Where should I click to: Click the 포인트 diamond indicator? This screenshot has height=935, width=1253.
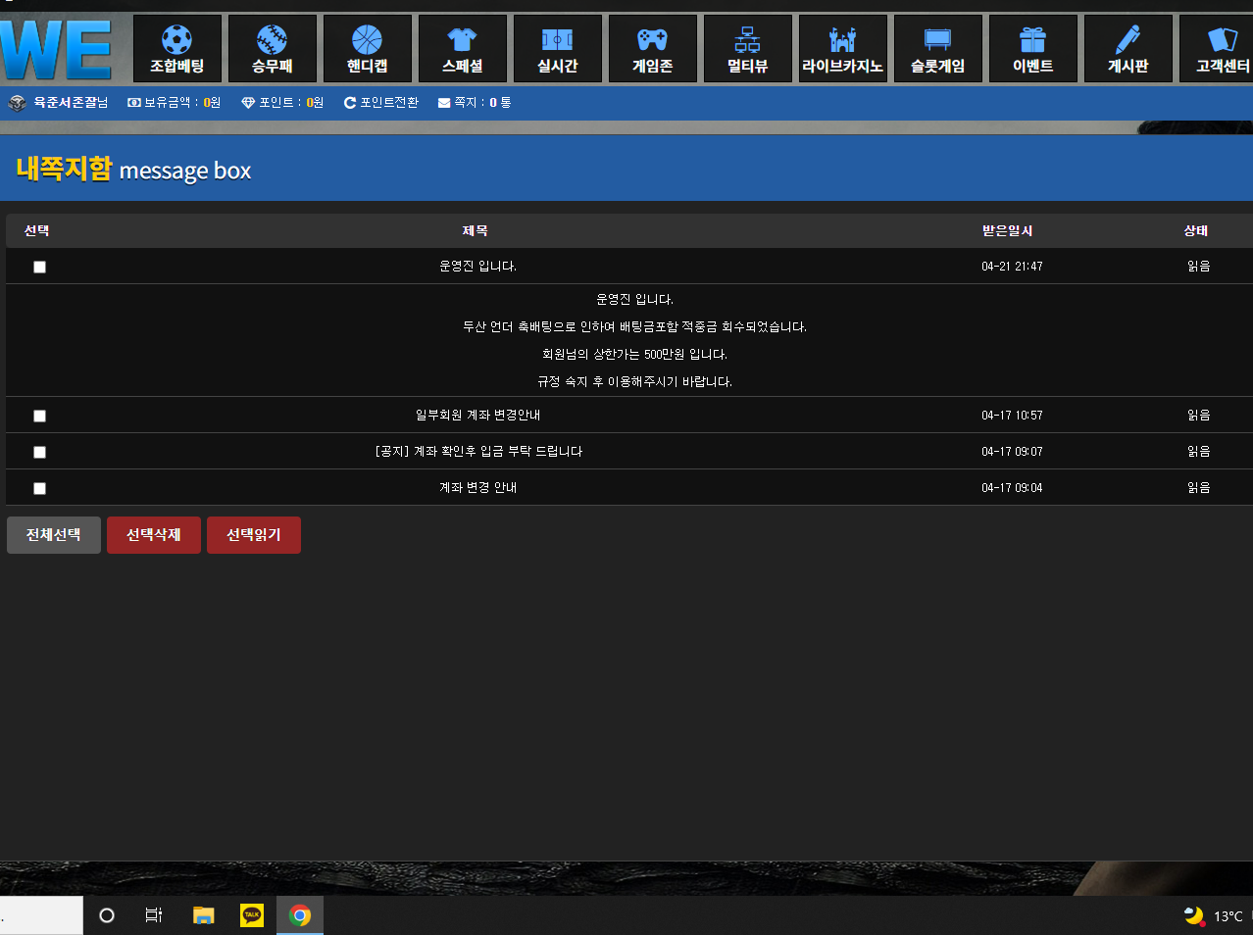282,103
